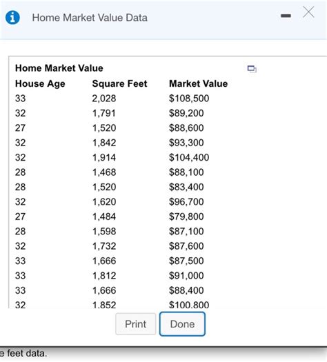Viewport: 327px width, 362px height.
Task: Select the Market Value column header
Action: pos(199,83)
